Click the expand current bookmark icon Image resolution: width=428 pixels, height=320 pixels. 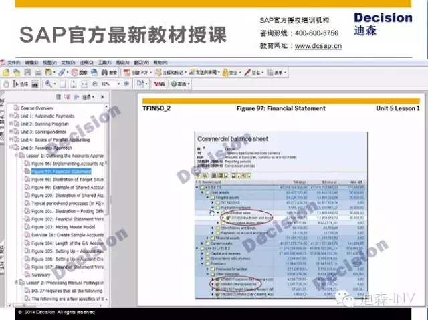(x=76, y=97)
